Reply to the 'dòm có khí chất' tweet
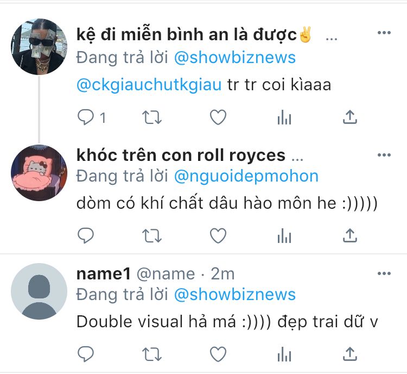This screenshot has height=374, width=407. click(x=86, y=235)
